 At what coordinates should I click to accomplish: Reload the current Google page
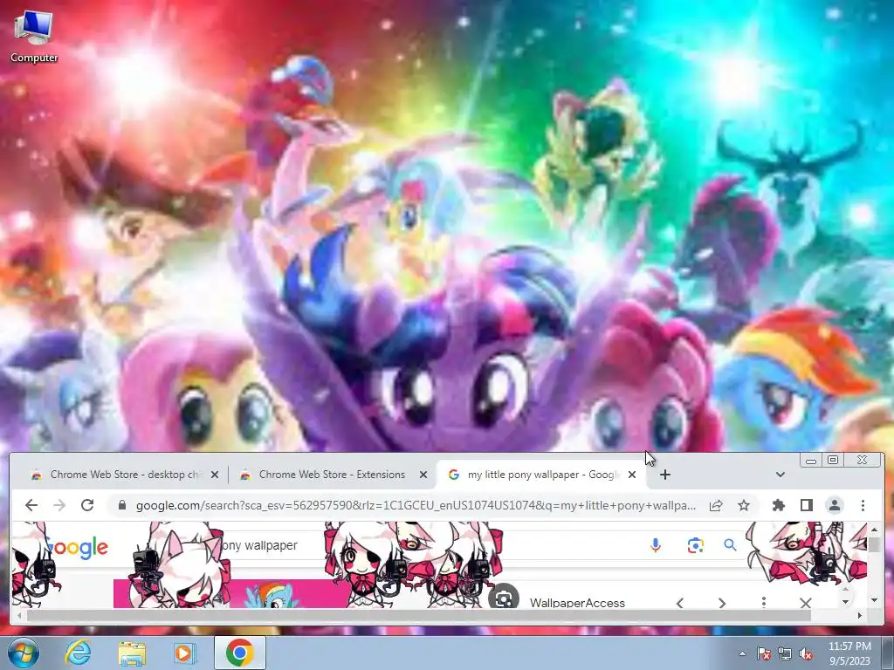87,505
